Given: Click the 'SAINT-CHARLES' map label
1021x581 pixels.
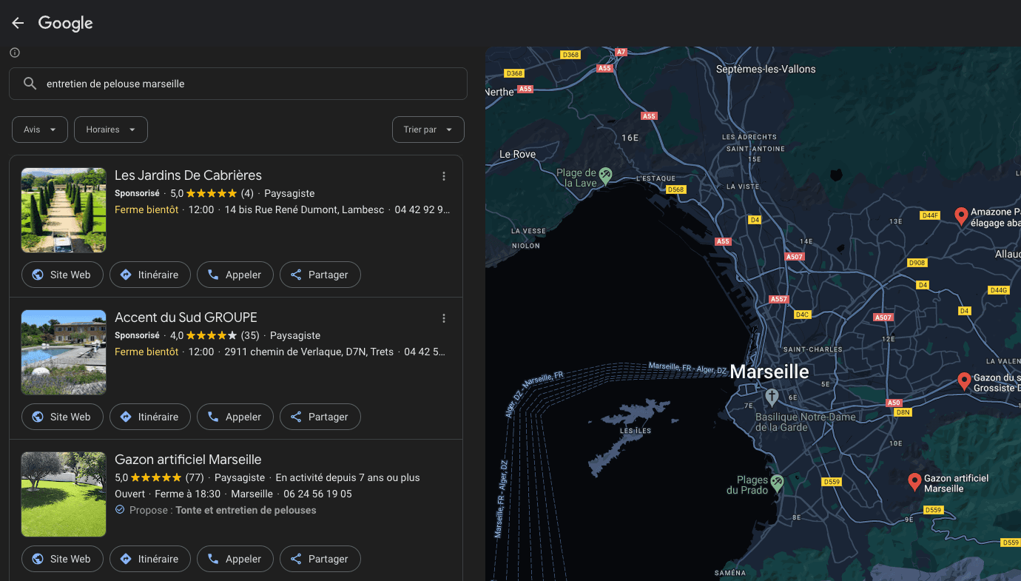Looking at the screenshot, I should [813, 349].
